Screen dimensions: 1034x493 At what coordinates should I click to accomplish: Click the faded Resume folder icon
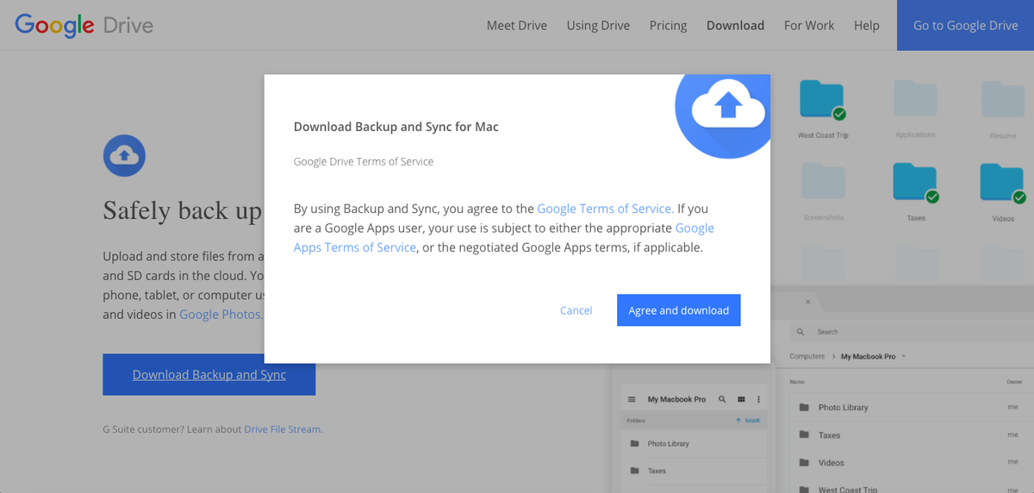[1002, 100]
